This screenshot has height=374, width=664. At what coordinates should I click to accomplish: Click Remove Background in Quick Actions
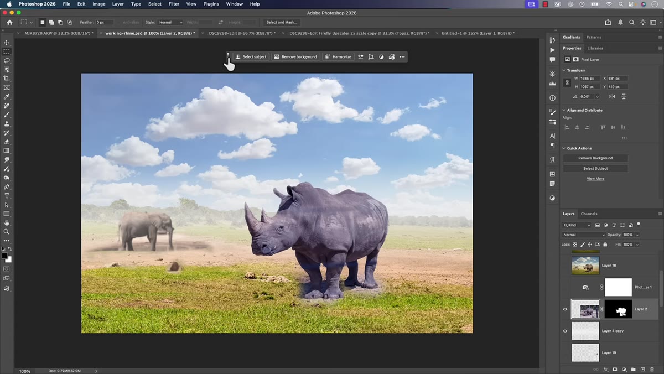(x=595, y=158)
